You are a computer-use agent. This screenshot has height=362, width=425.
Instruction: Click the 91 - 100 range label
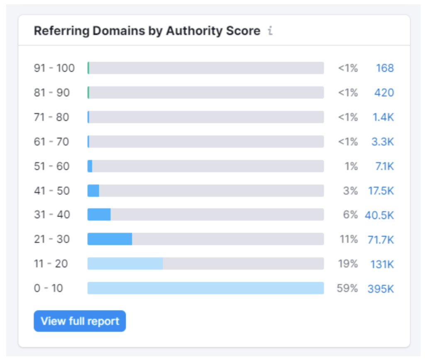click(54, 68)
